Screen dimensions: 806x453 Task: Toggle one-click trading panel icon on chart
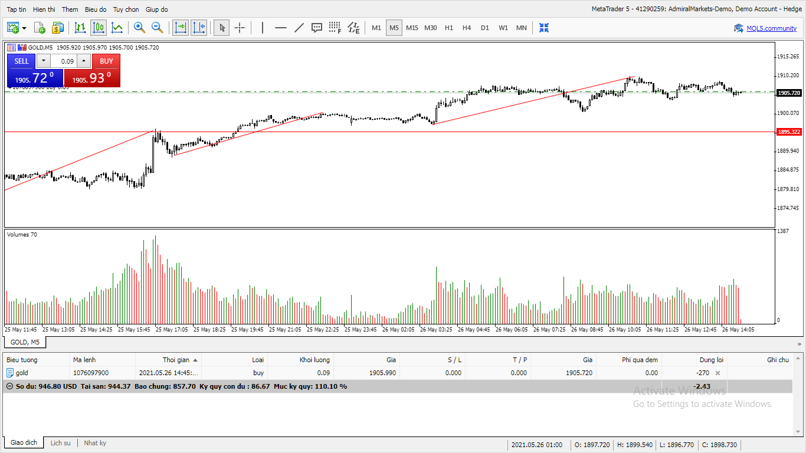click(12, 47)
